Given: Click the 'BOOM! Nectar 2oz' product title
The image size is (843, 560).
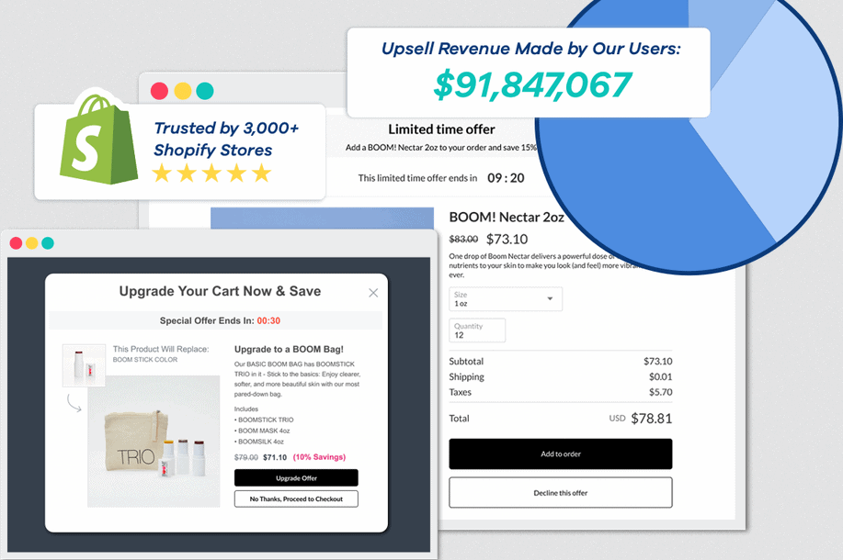Looking at the screenshot, I should tap(507, 217).
